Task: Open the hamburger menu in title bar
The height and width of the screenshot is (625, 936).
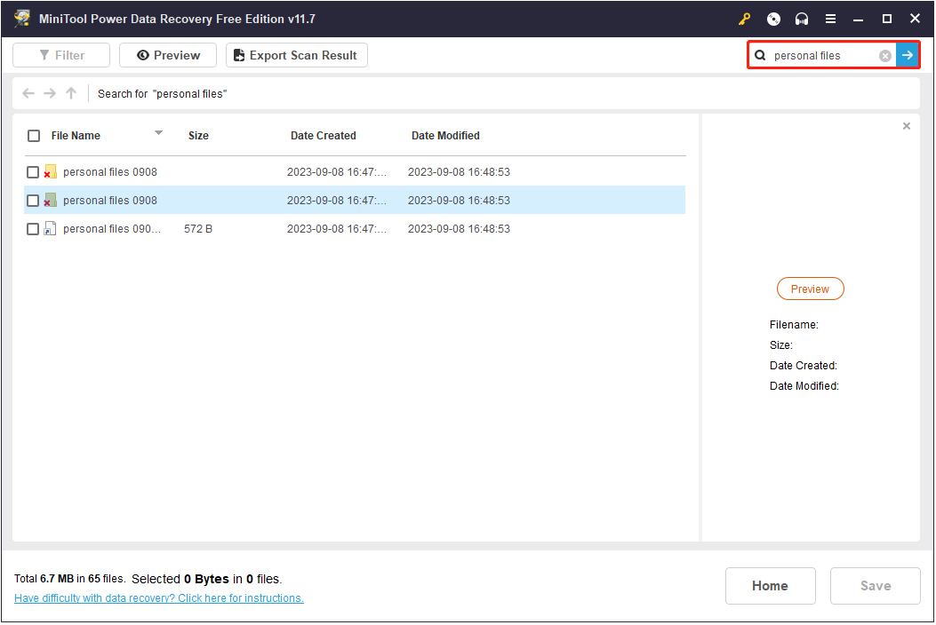Action: point(830,19)
